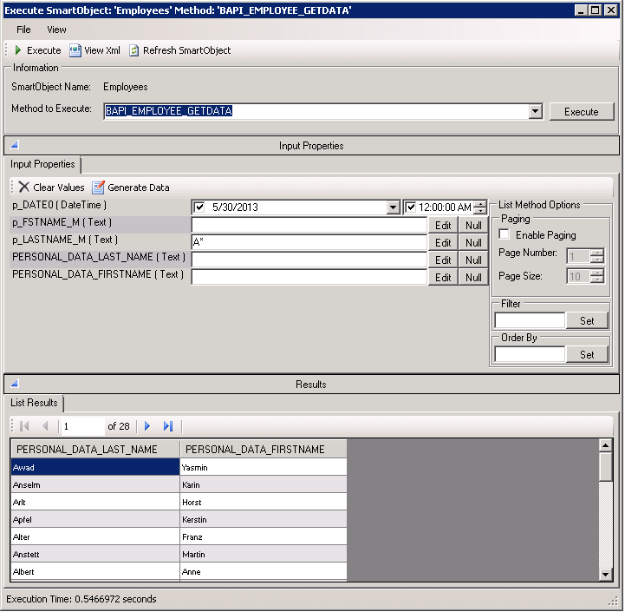Click the Franz first name cell
This screenshot has height=612, width=625.
264,536
